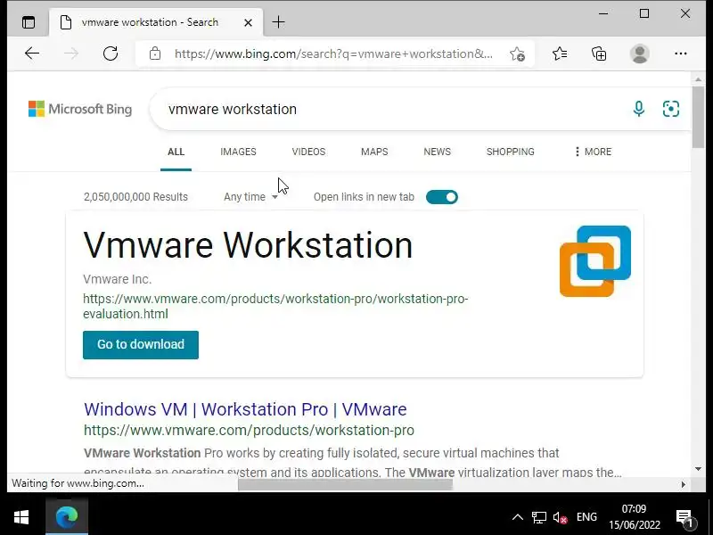Open Windows VM Workstation Pro result link
Viewport: 713px width, 535px height.
(245, 409)
